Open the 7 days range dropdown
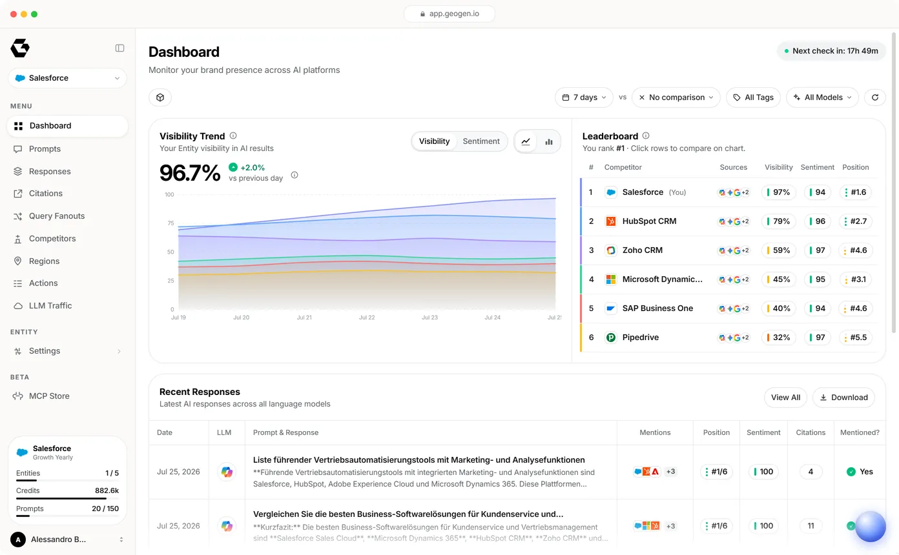 (583, 97)
